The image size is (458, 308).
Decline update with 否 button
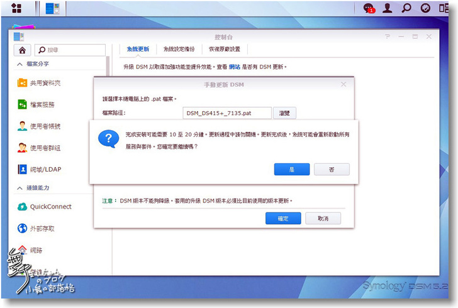click(x=332, y=169)
